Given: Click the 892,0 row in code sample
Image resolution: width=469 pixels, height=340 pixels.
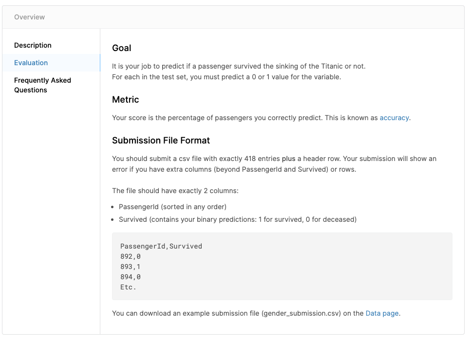Looking at the screenshot, I should pyautogui.click(x=131, y=256).
